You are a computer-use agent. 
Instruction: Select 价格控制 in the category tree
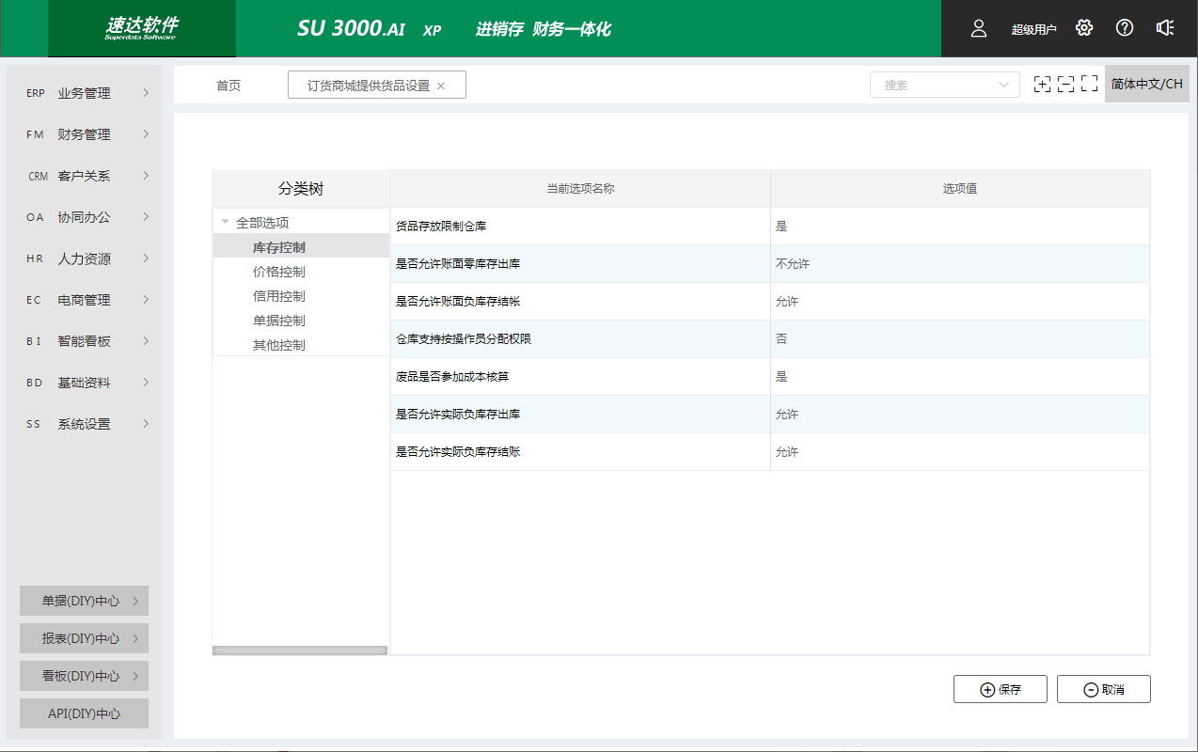click(x=278, y=272)
